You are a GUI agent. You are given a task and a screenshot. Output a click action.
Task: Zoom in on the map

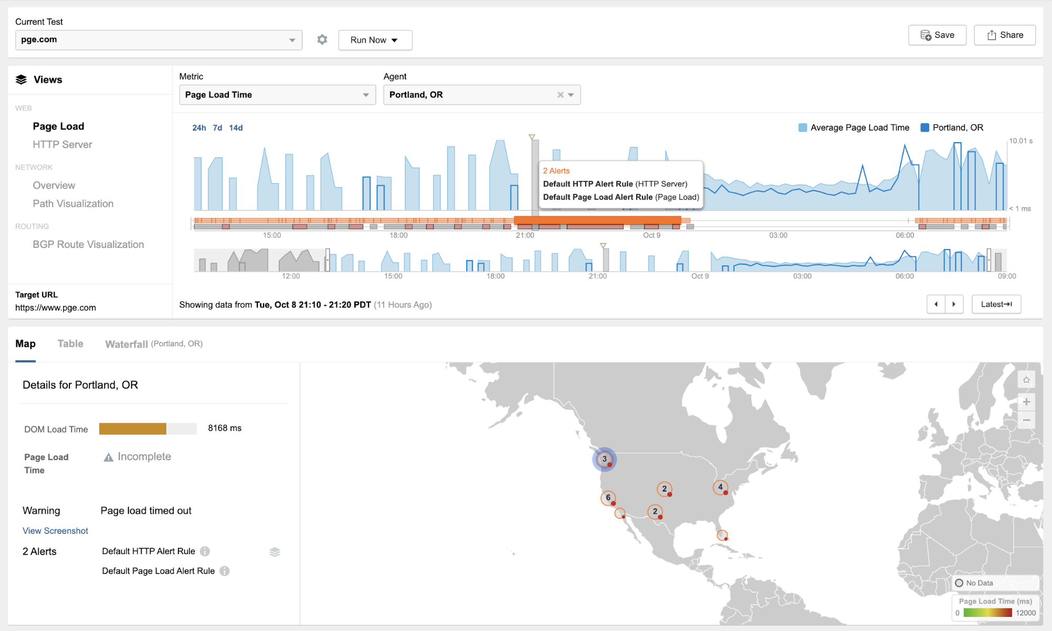click(1026, 402)
